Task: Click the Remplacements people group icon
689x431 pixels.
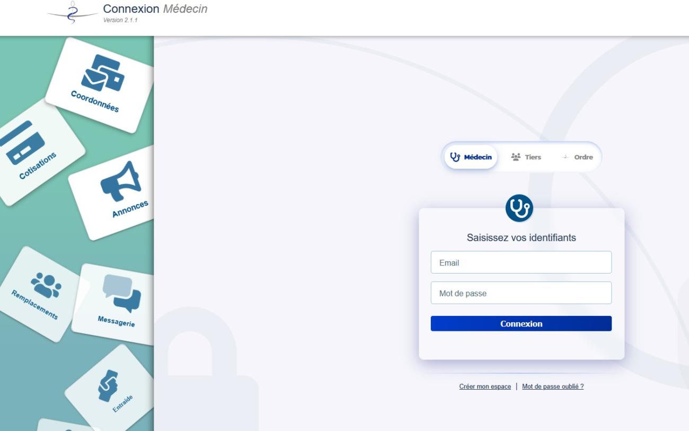Action: click(x=46, y=285)
